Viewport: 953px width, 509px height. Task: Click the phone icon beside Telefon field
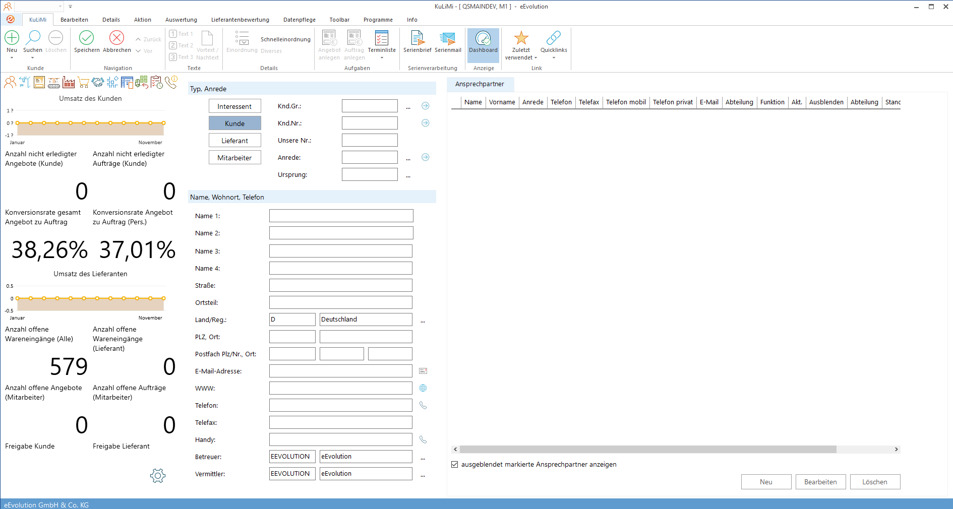[x=423, y=405]
